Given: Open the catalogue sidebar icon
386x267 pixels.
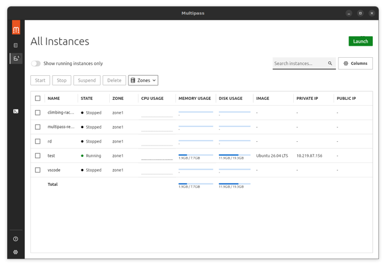Looking at the screenshot, I should 16,45.
